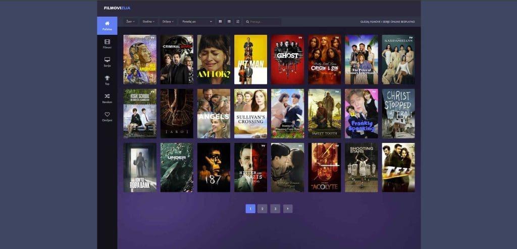This screenshot has height=249, width=517.
Task: Go to the next page arrow
Action: pos(288,209)
